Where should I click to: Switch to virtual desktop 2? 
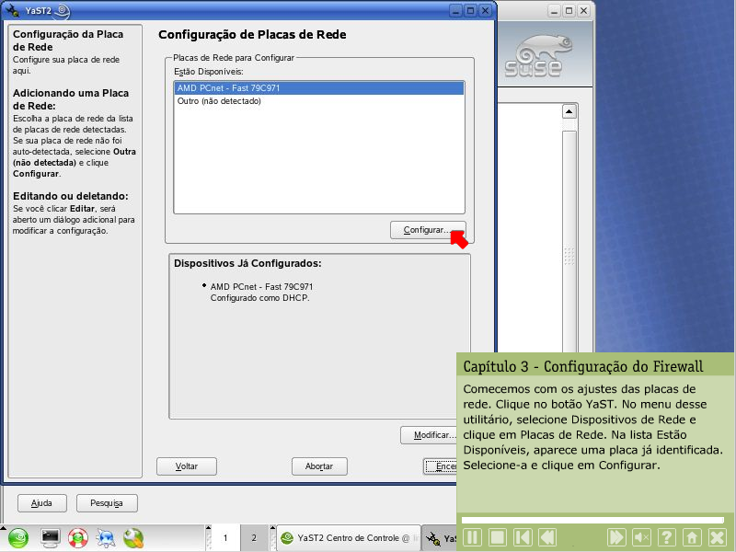(x=254, y=538)
